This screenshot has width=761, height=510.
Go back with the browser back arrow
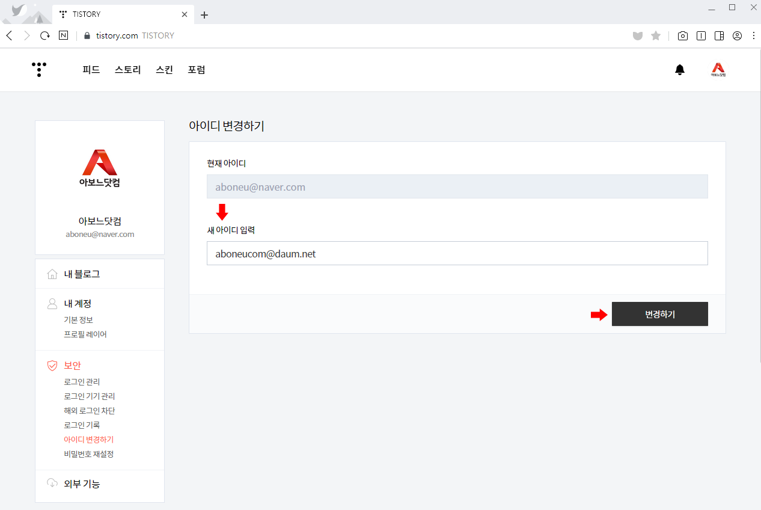coord(9,35)
